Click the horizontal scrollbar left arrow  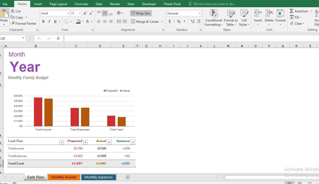point(223,177)
